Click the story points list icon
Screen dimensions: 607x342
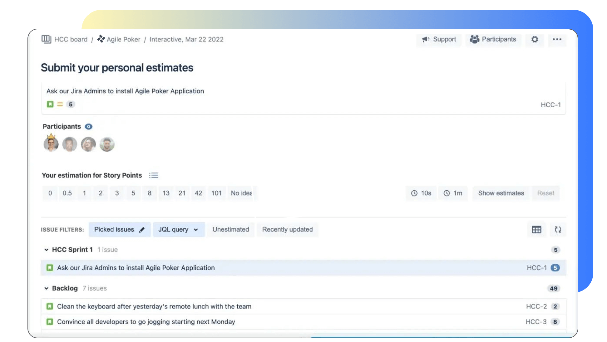[x=153, y=175]
